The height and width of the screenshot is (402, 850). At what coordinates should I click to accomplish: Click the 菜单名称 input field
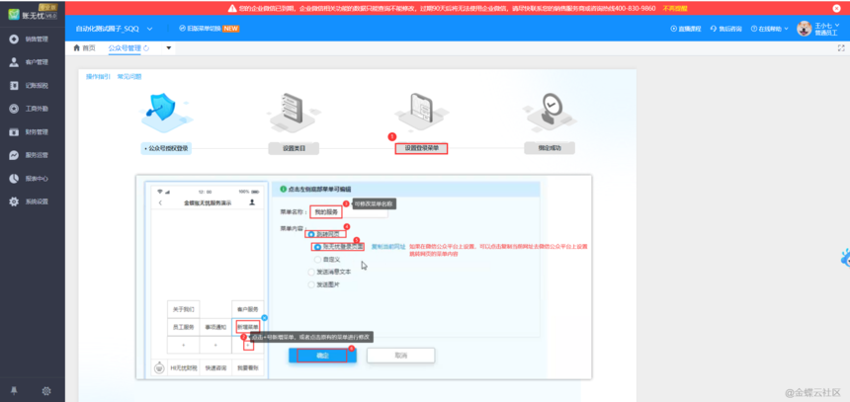point(349,211)
